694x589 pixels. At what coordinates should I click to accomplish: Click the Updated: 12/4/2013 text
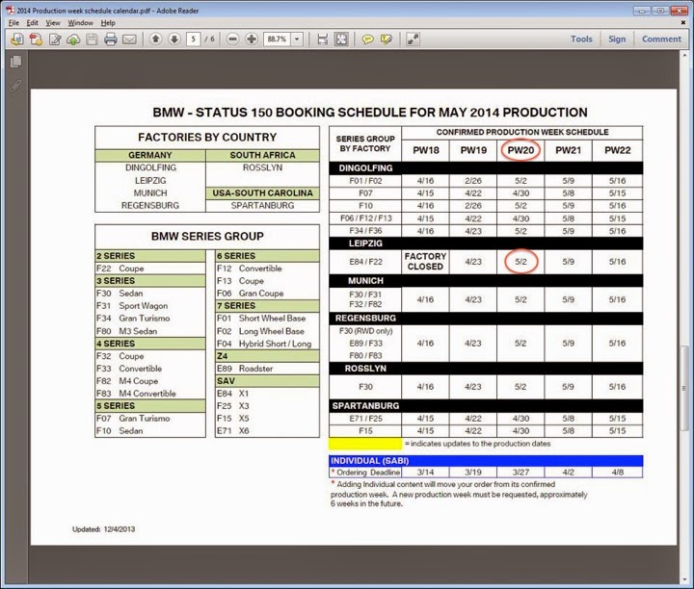click(x=103, y=529)
